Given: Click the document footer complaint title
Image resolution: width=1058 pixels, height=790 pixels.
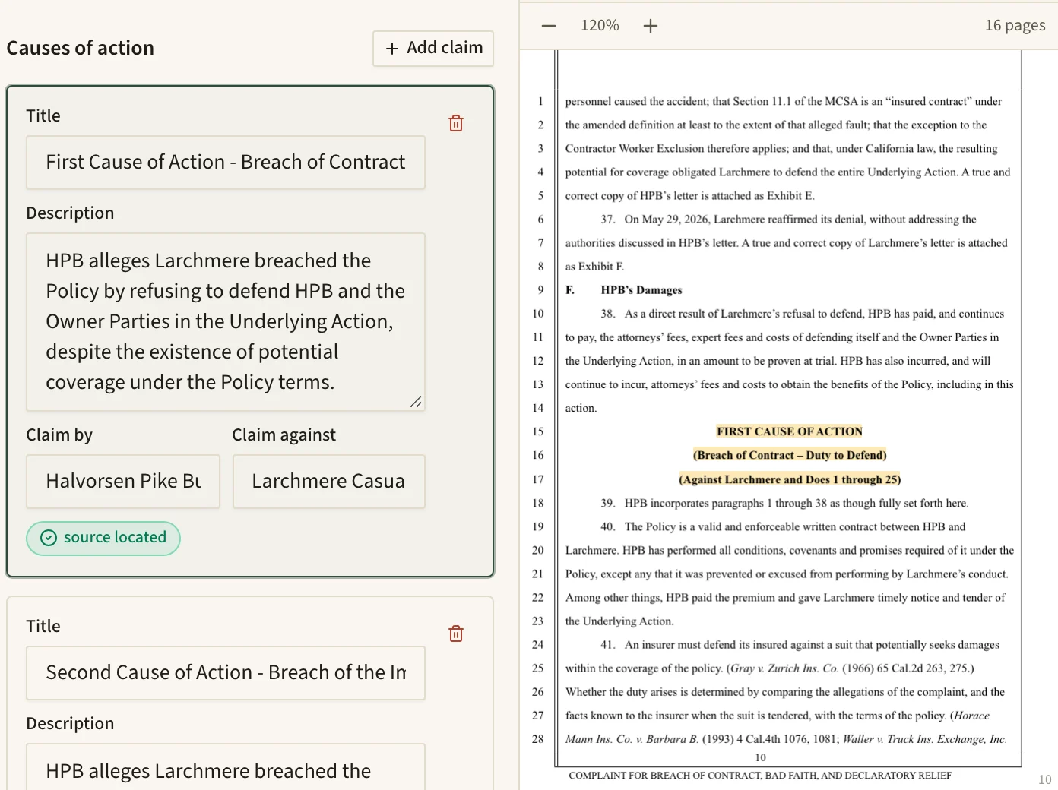Looking at the screenshot, I should pyautogui.click(x=760, y=776).
